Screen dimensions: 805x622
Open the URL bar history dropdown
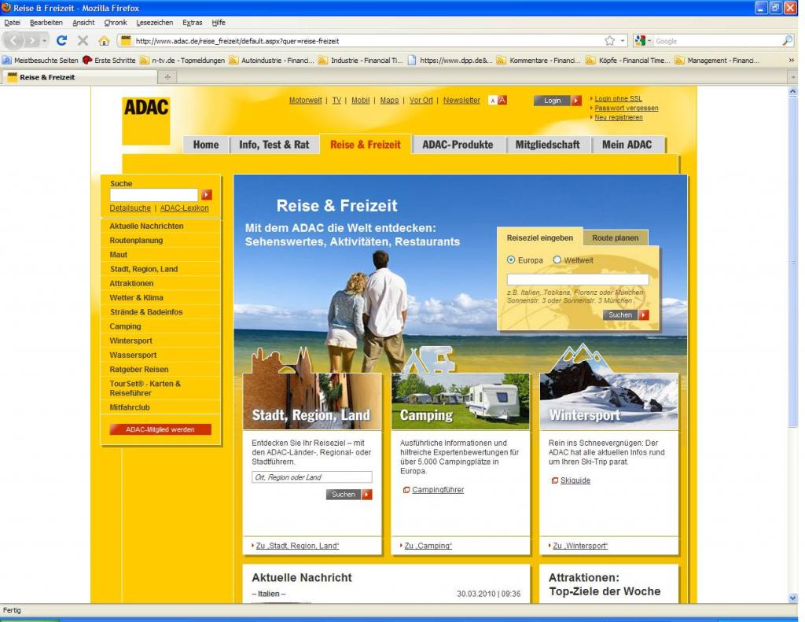[623, 41]
